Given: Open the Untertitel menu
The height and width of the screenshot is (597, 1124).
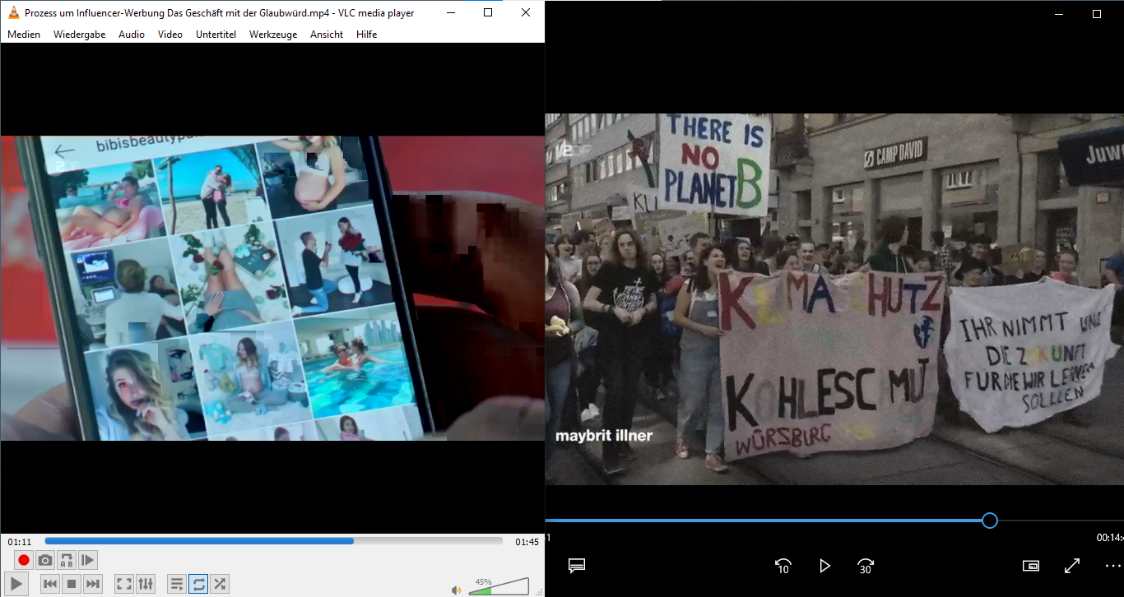Looking at the screenshot, I should click(216, 35).
